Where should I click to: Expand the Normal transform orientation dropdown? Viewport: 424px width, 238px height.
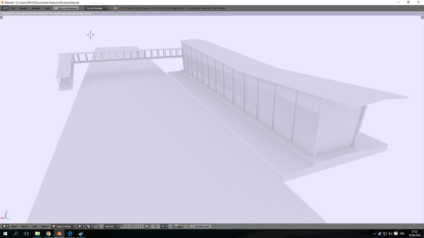112,226
